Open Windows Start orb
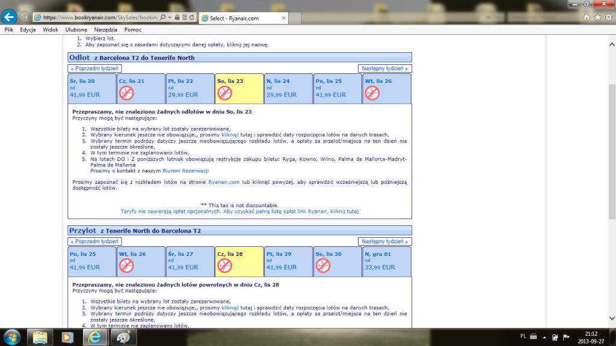 click(x=12, y=337)
